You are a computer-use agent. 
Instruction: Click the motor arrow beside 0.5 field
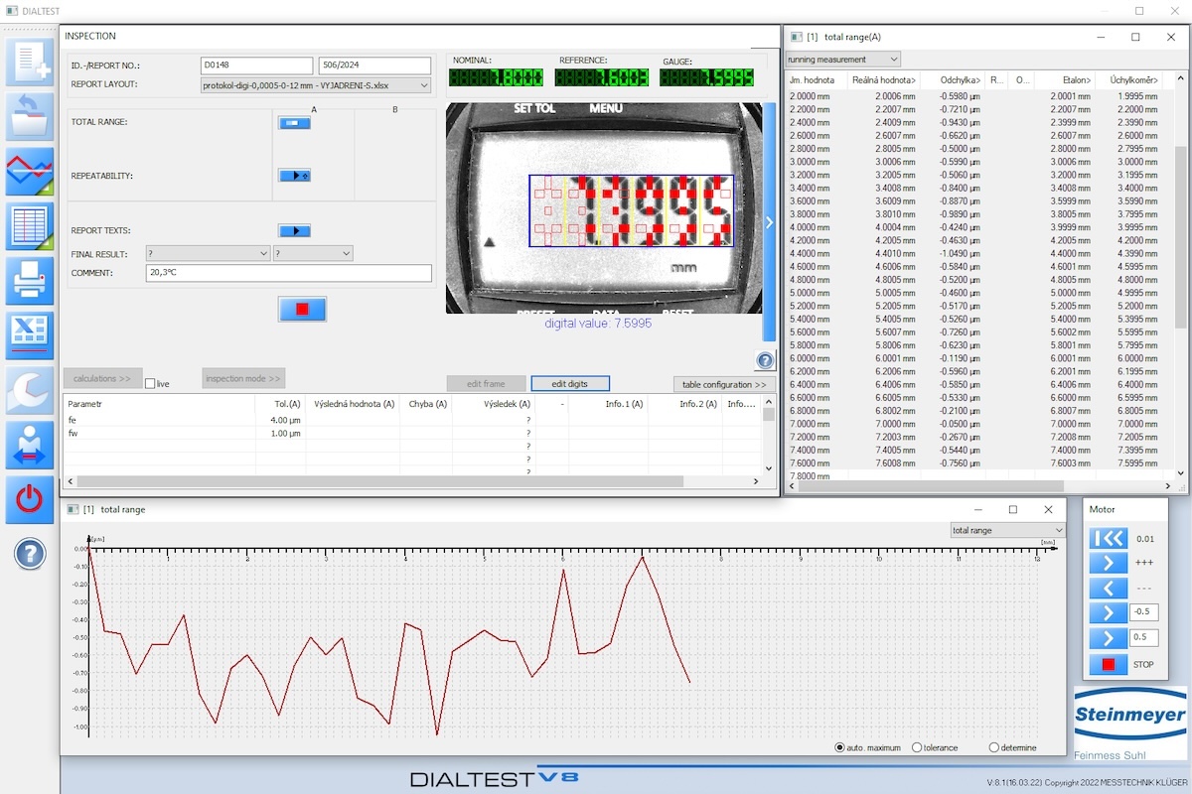[x=1109, y=638]
